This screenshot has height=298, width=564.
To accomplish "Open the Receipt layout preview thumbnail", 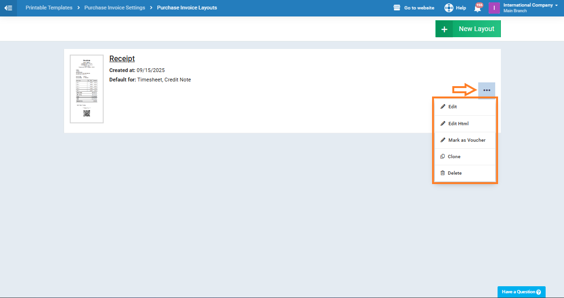I will (87, 89).
